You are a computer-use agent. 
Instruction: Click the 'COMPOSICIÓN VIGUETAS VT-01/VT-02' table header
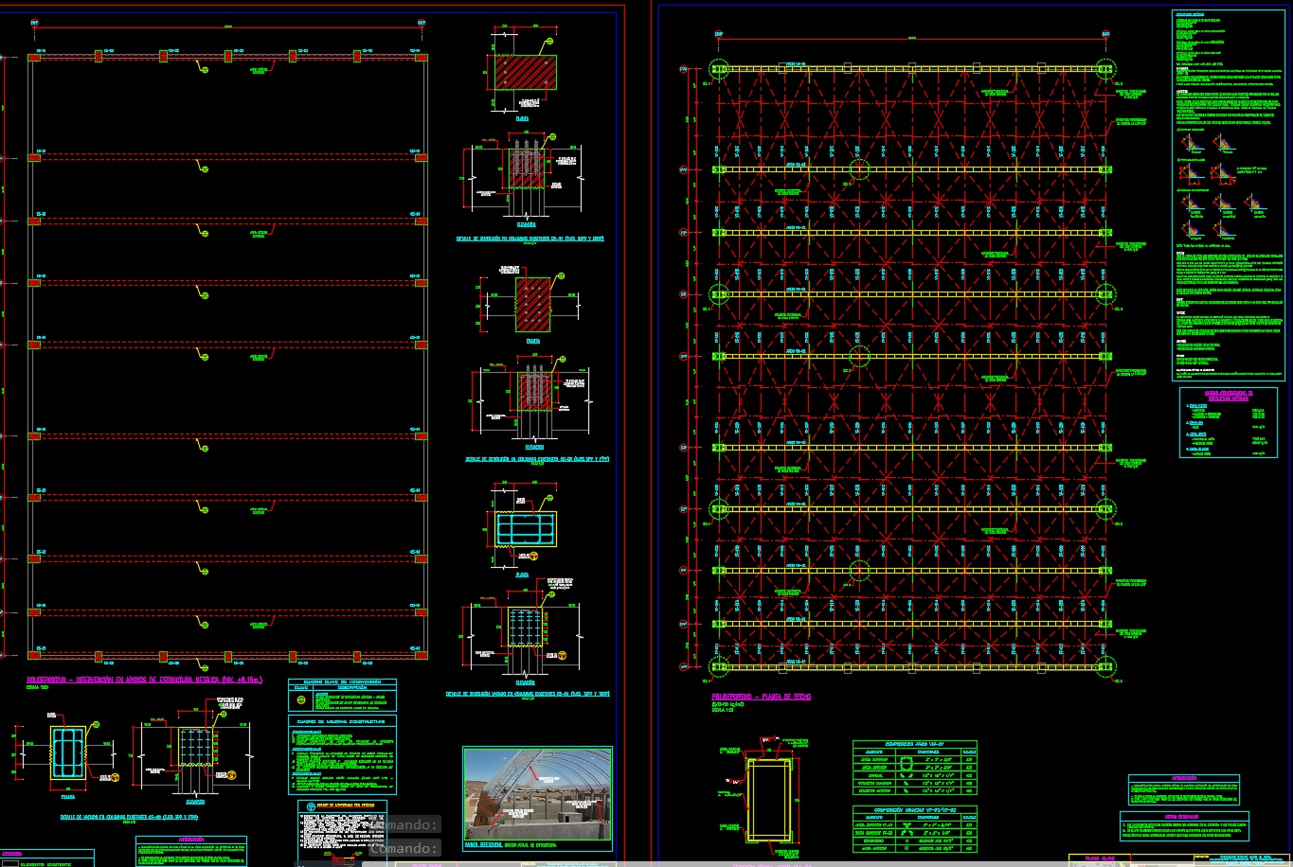(x=914, y=811)
